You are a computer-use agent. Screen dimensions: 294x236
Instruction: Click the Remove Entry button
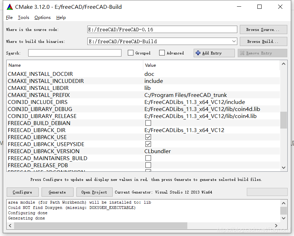(262, 53)
